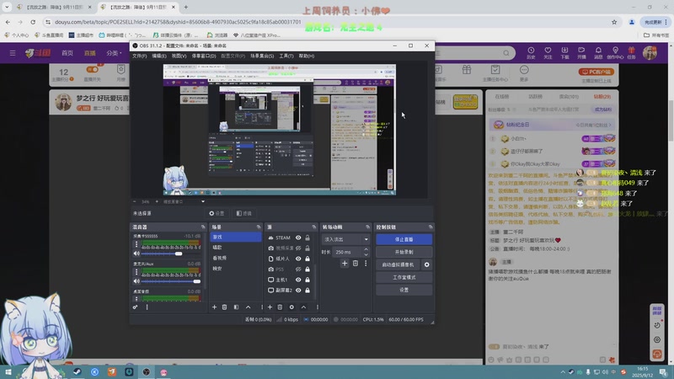Viewport: 674px width, 379px height.
Task: Open Douyu 任务 gift icon
Action: (x=631, y=52)
